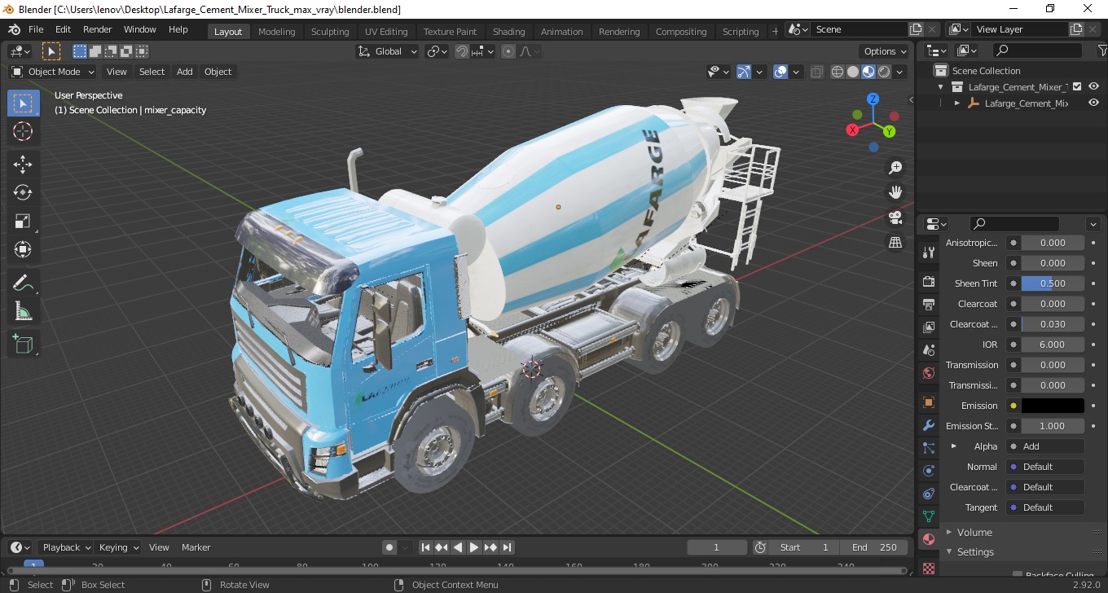The width and height of the screenshot is (1108, 593).
Task: Hide Lafarge_Cement_Mix armature object with eye
Action: point(1093,103)
